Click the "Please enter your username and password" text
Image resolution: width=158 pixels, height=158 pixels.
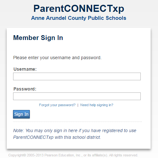[57, 58]
